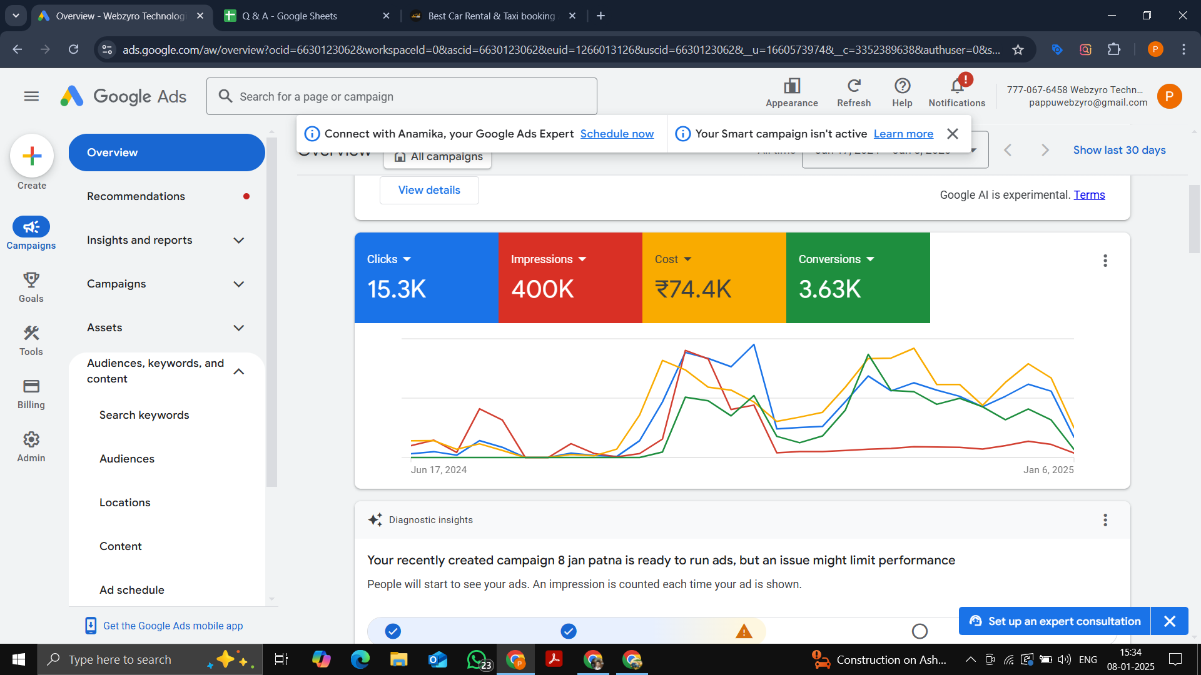Open Google AI Terms link

pos(1089,195)
